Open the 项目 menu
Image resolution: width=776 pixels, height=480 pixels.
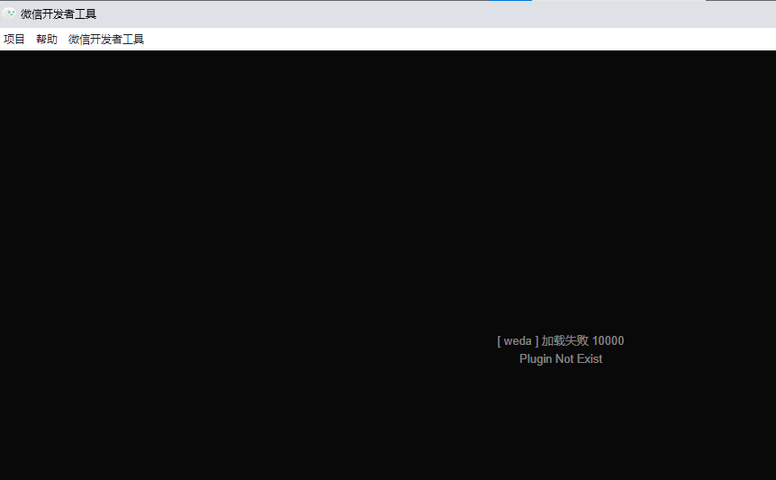[14, 40]
